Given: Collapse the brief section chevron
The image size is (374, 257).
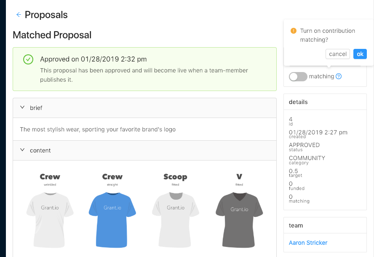Looking at the screenshot, I should 22,108.
